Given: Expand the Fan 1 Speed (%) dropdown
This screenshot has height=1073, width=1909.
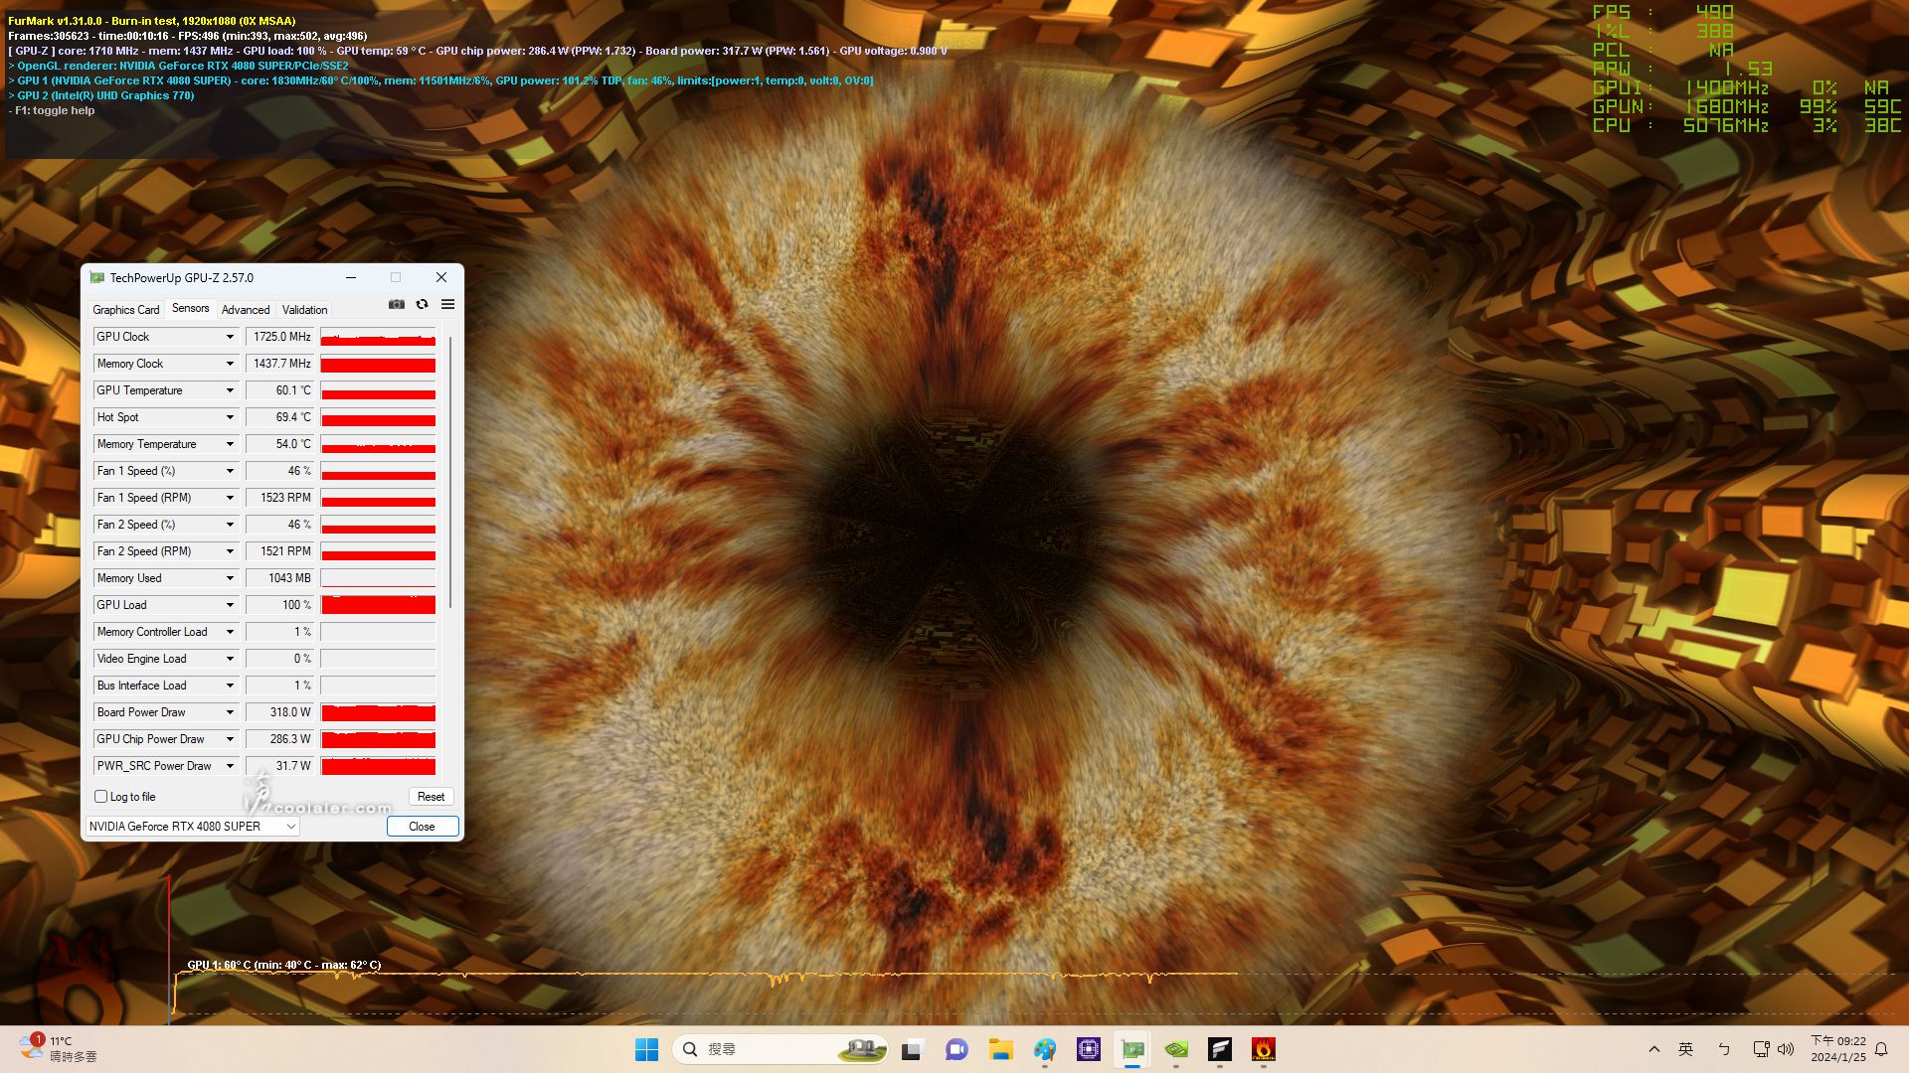Looking at the screenshot, I should tap(230, 471).
